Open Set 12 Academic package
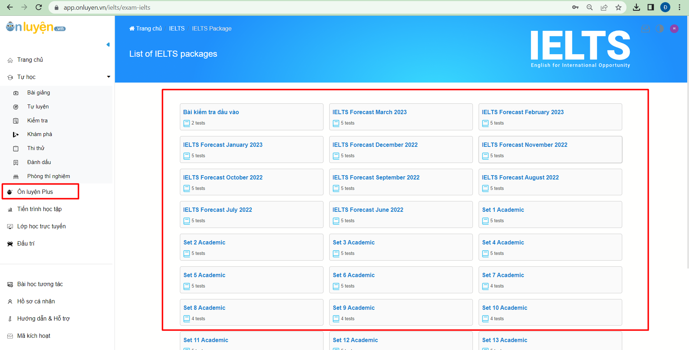689x350 pixels. pyautogui.click(x=401, y=341)
